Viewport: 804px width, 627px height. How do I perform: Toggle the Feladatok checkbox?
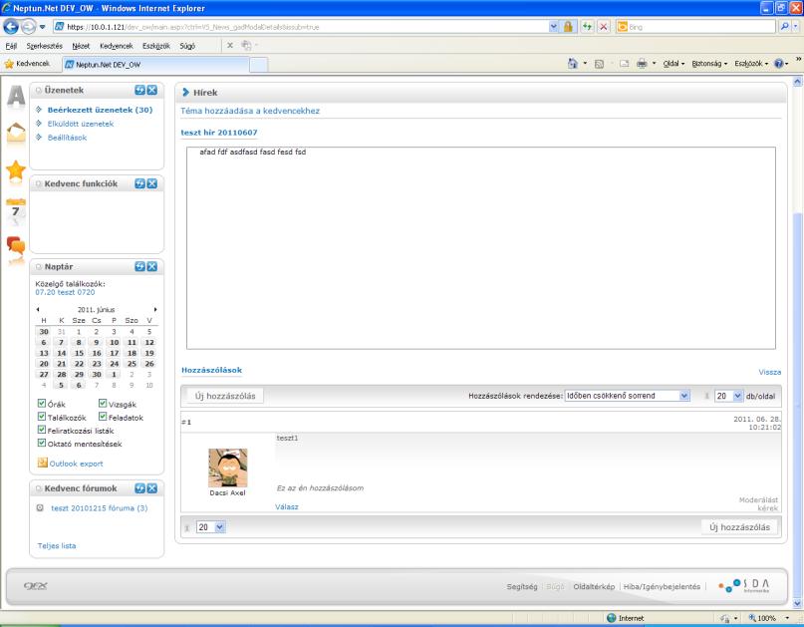pos(103,417)
